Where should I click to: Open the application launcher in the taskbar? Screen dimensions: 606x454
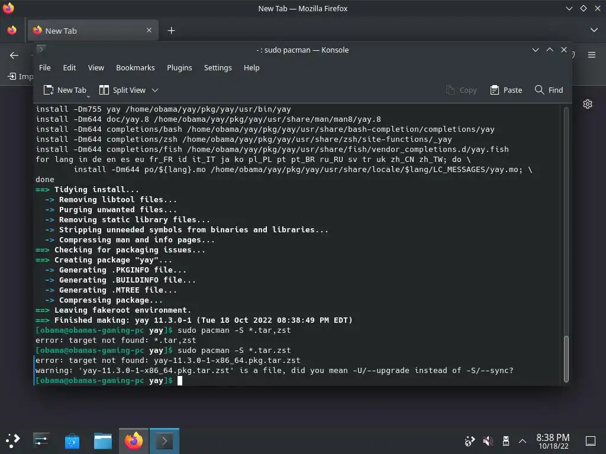coord(13,440)
